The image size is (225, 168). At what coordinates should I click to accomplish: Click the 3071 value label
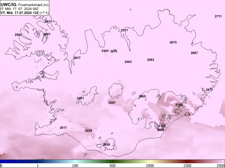tap(114, 51)
